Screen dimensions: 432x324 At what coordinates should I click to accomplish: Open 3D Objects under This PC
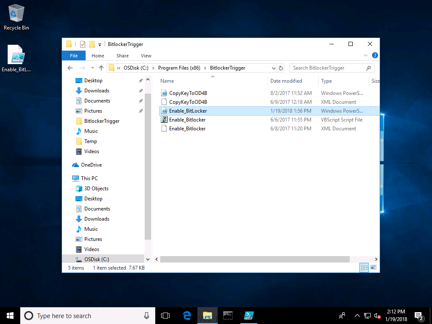click(x=96, y=189)
